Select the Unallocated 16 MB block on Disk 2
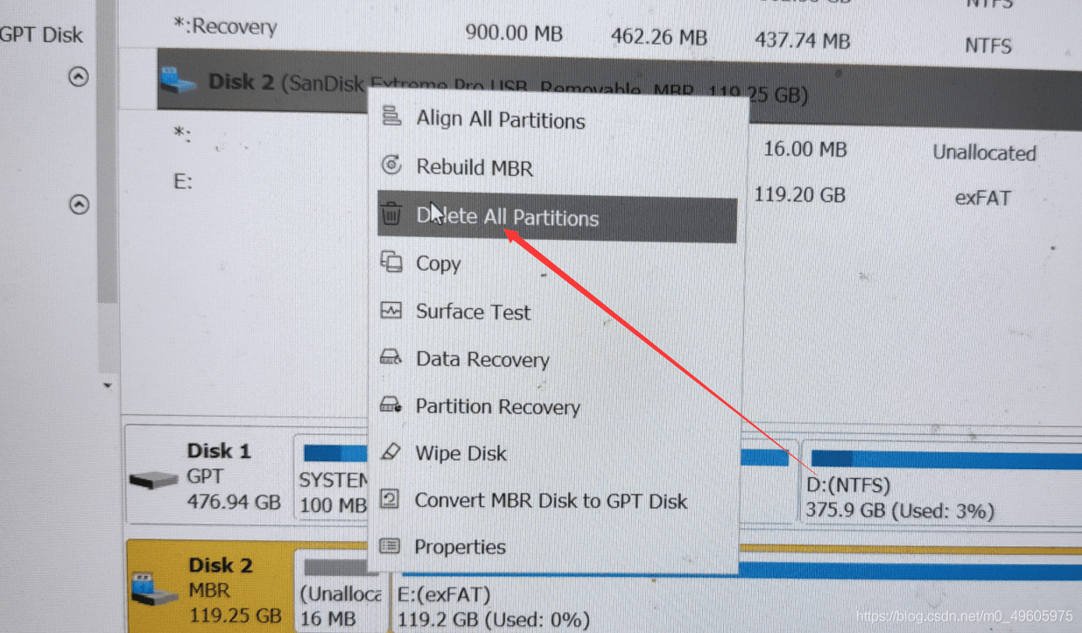This screenshot has width=1082, height=633. click(340, 592)
